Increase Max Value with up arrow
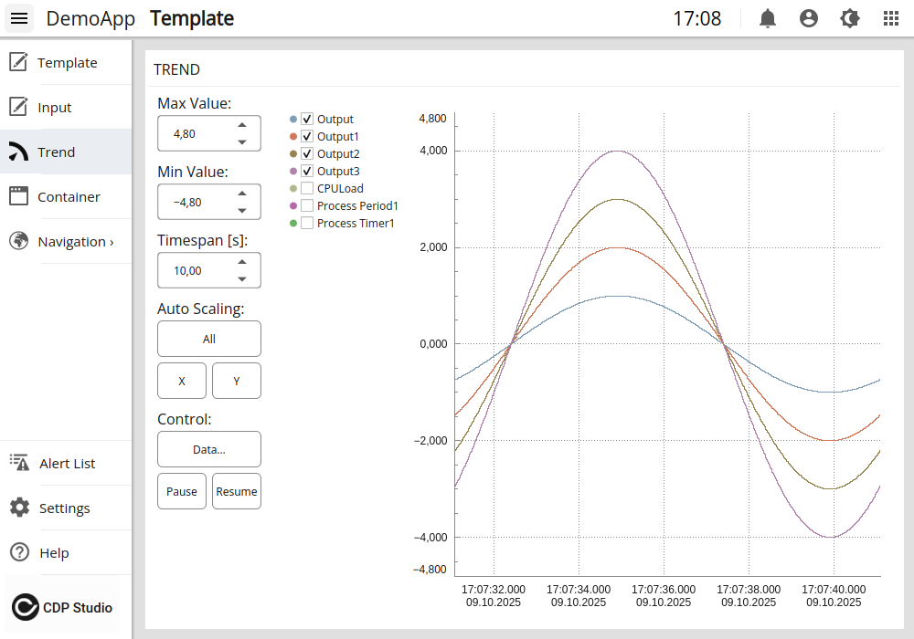 coord(242,125)
